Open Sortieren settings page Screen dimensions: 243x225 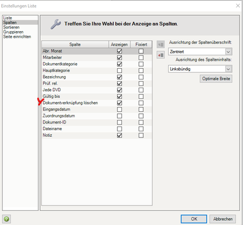[x=12, y=27]
